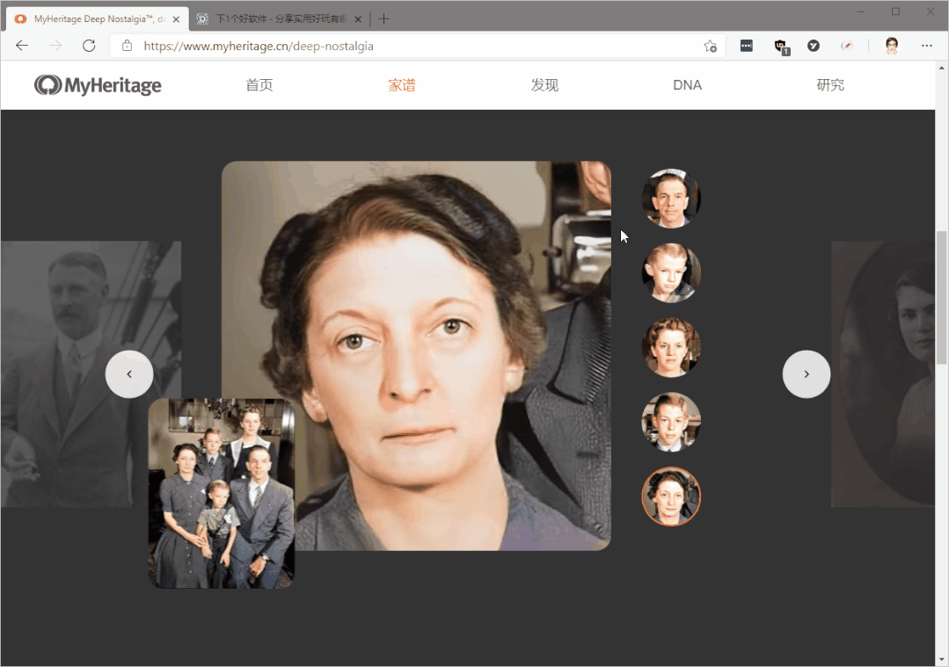Image resolution: width=949 pixels, height=667 pixels.
Task: Select the young blond boy thumbnail
Action: point(671,272)
